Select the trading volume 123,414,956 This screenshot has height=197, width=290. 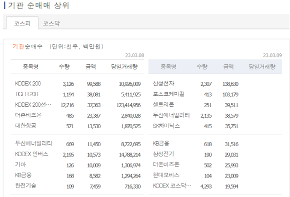128,105
